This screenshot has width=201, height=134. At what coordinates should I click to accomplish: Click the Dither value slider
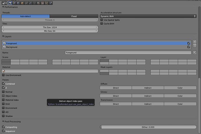(x=148, y=127)
